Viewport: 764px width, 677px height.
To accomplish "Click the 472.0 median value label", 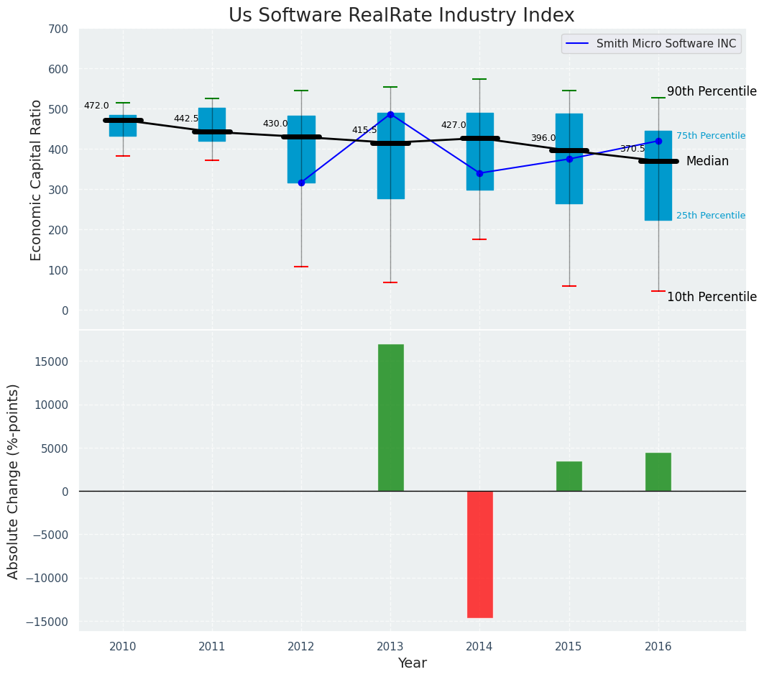I will 96,106.
